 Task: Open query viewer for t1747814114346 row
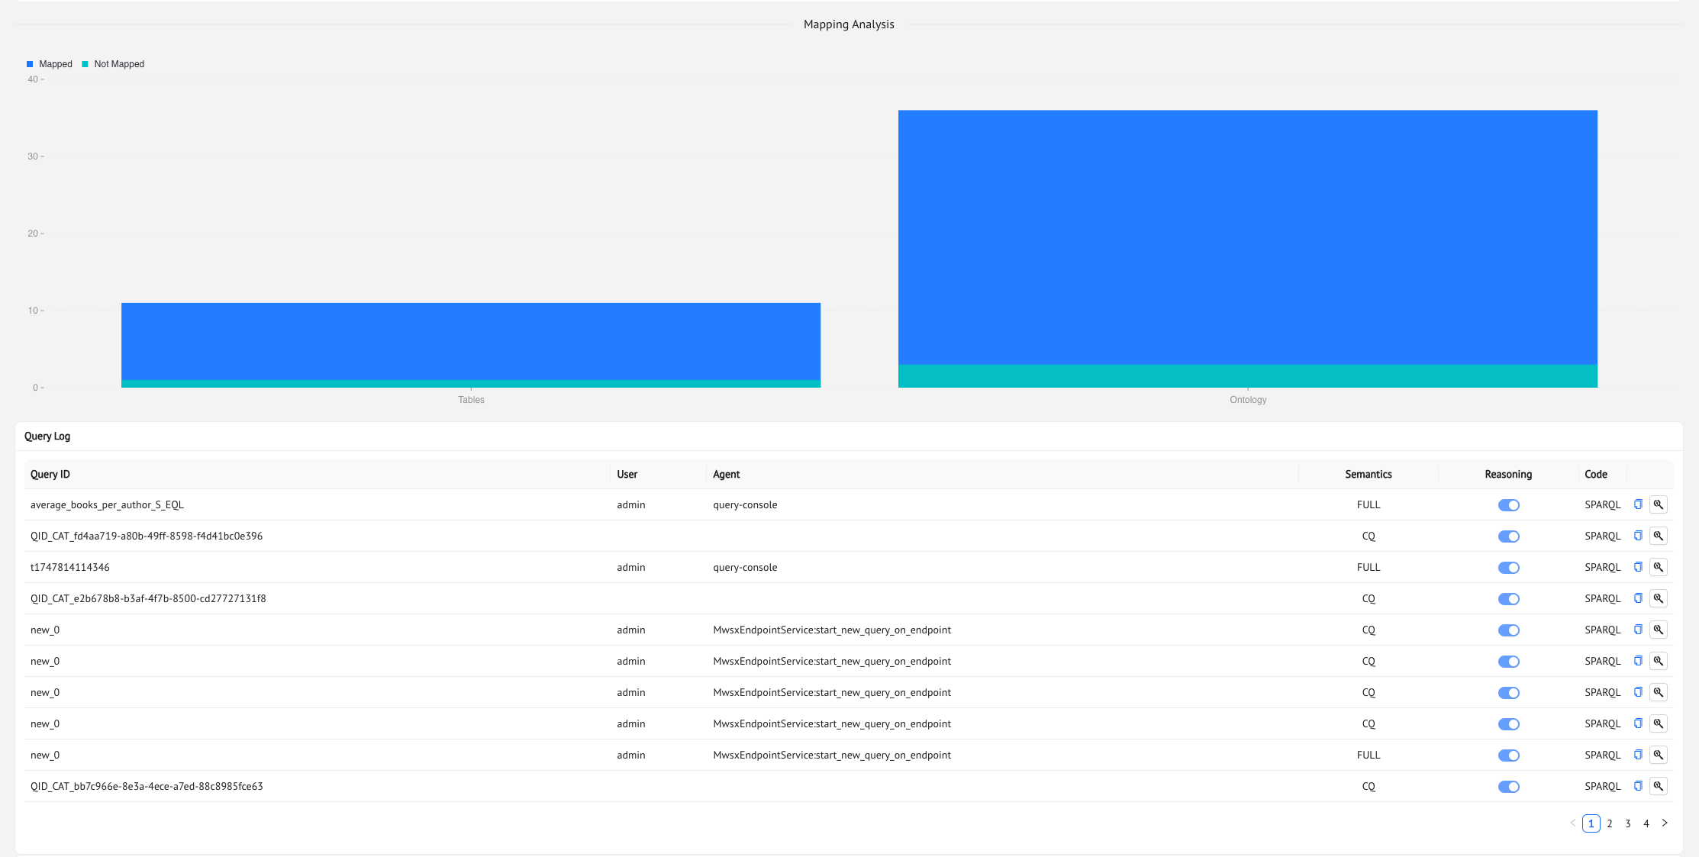click(1659, 567)
